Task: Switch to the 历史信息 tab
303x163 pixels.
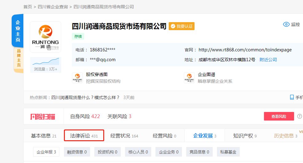Action: (x=285, y=136)
